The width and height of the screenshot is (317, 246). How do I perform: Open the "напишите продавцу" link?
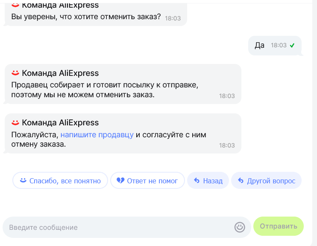pyautogui.click(x=97, y=135)
